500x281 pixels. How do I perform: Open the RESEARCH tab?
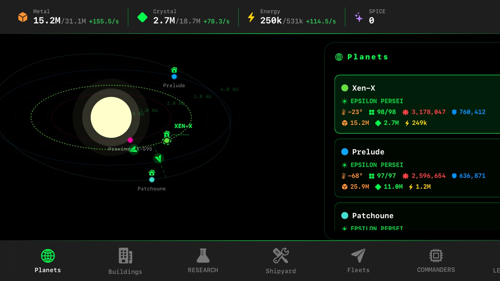tap(203, 261)
